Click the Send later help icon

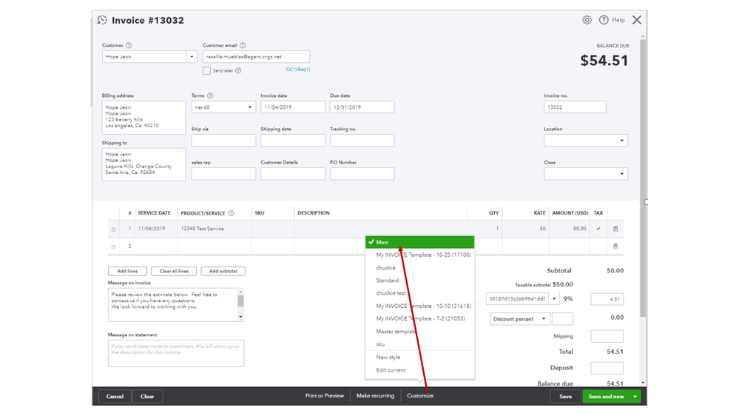[x=238, y=71]
